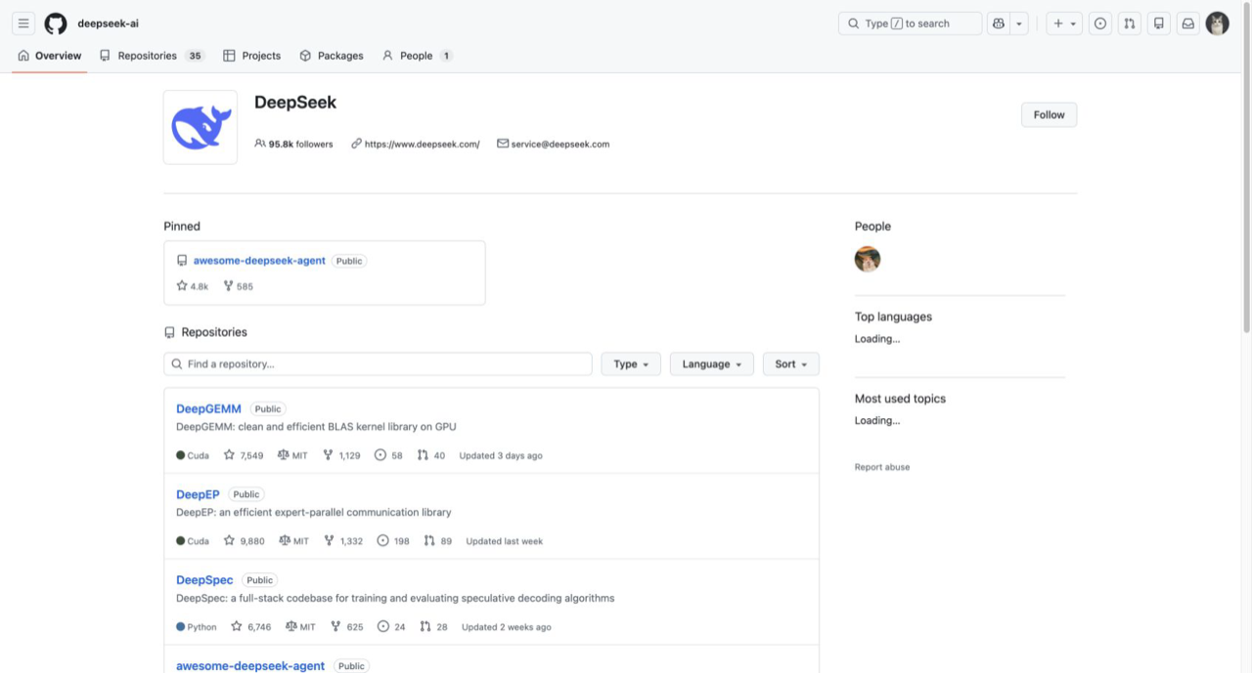View DeepGEMM stargazers count 7,549
The width and height of the screenshot is (1252, 673).
click(x=244, y=455)
